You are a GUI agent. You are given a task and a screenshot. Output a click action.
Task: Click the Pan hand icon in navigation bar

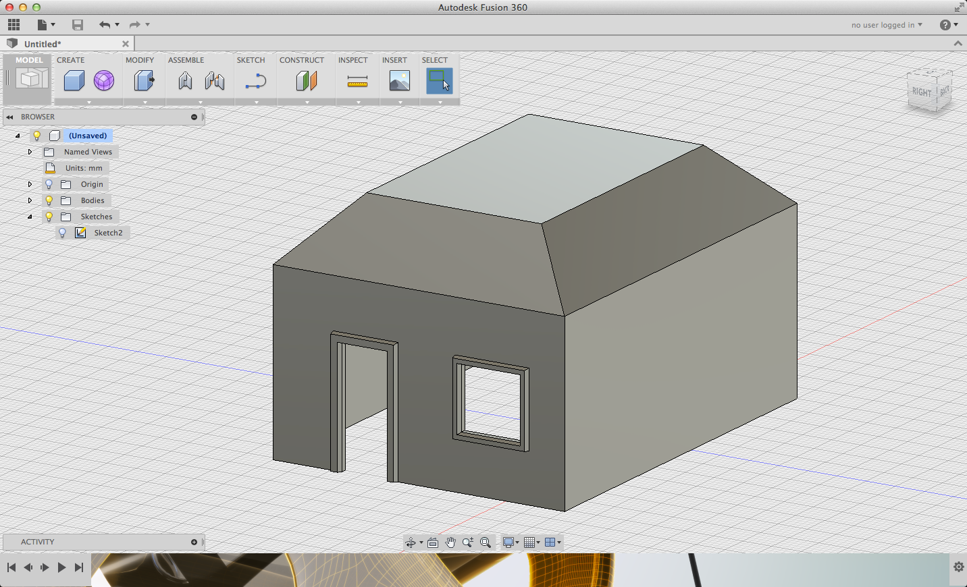click(450, 542)
